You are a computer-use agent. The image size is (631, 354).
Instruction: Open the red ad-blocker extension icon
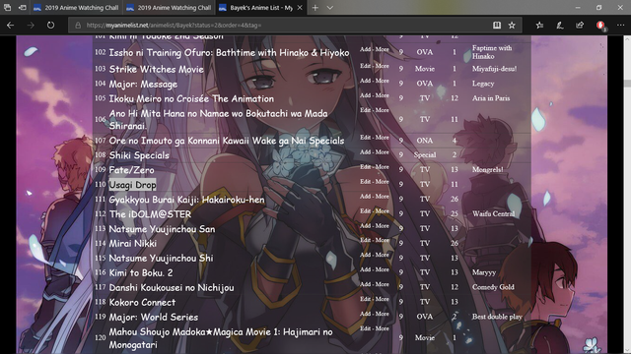click(601, 26)
